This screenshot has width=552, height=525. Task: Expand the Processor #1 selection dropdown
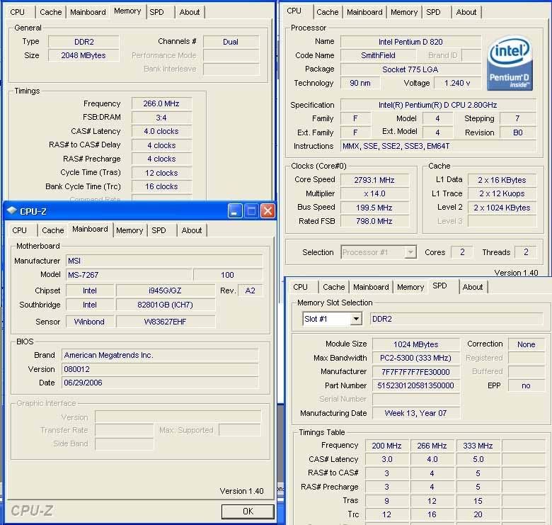[x=410, y=252]
